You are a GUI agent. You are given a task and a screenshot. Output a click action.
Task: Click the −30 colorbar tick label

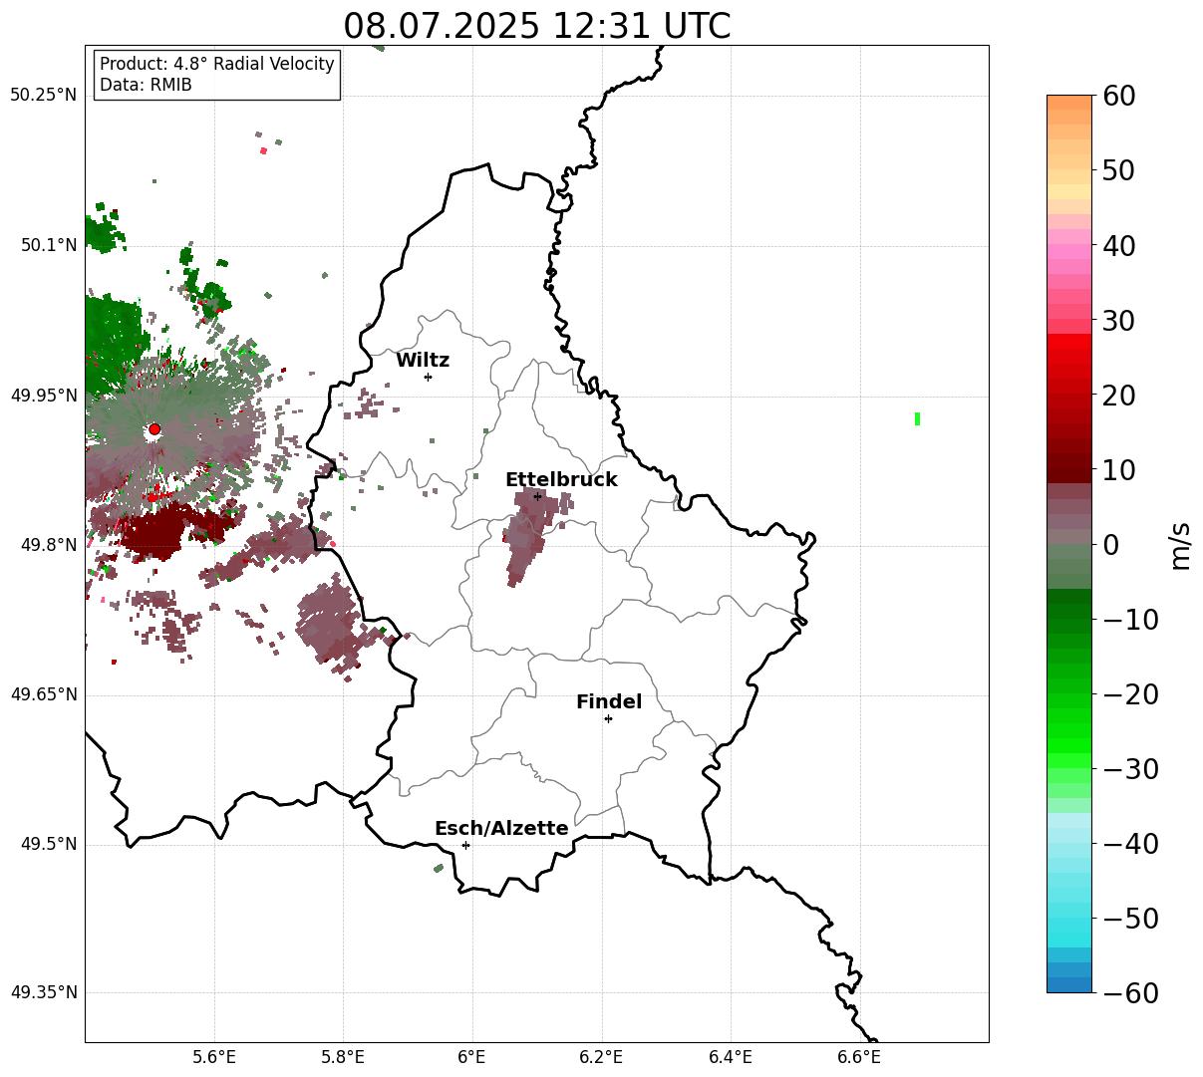click(x=1131, y=769)
